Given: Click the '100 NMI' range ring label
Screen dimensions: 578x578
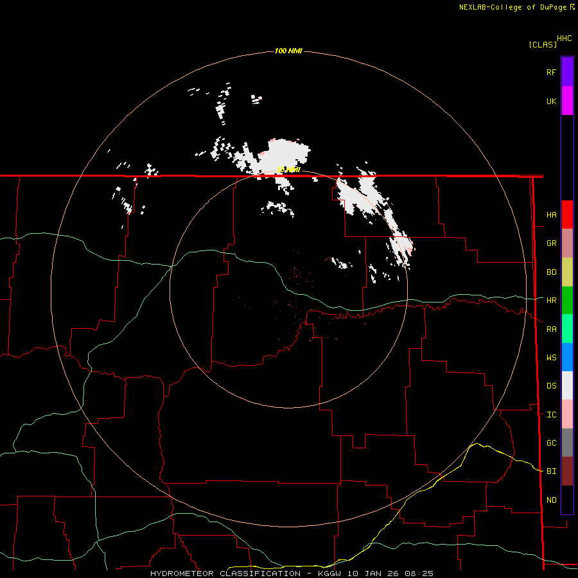Looking at the screenshot, I should (x=288, y=51).
